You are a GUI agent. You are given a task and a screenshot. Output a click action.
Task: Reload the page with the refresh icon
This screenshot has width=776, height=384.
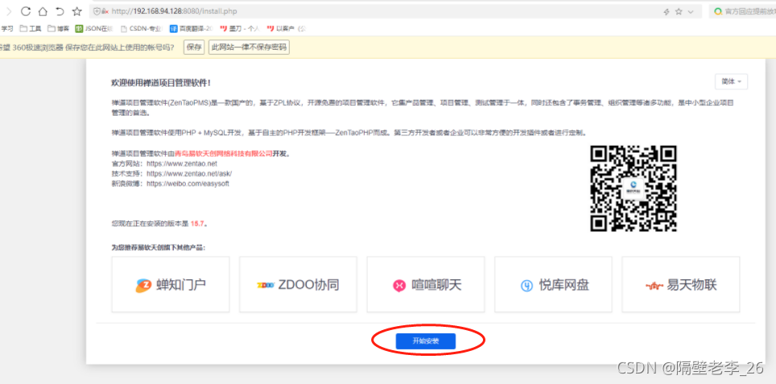[x=26, y=11]
